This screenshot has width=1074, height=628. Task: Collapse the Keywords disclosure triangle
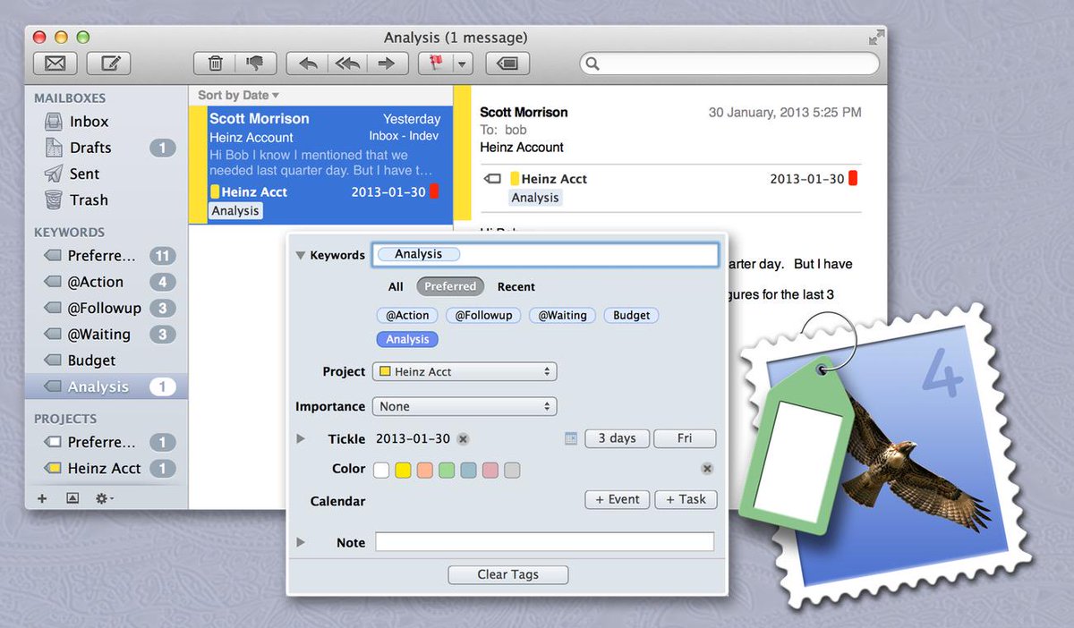[301, 255]
